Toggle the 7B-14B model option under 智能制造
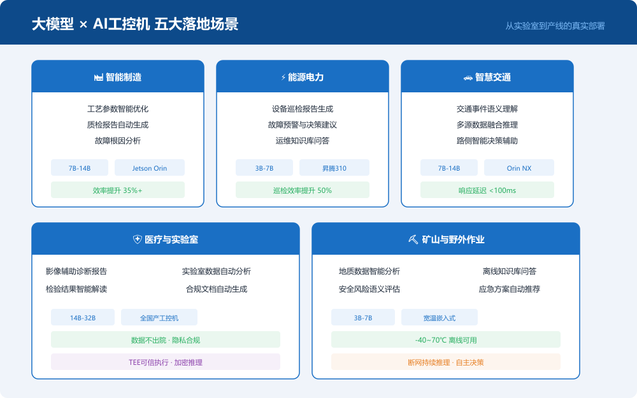 [x=80, y=167]
